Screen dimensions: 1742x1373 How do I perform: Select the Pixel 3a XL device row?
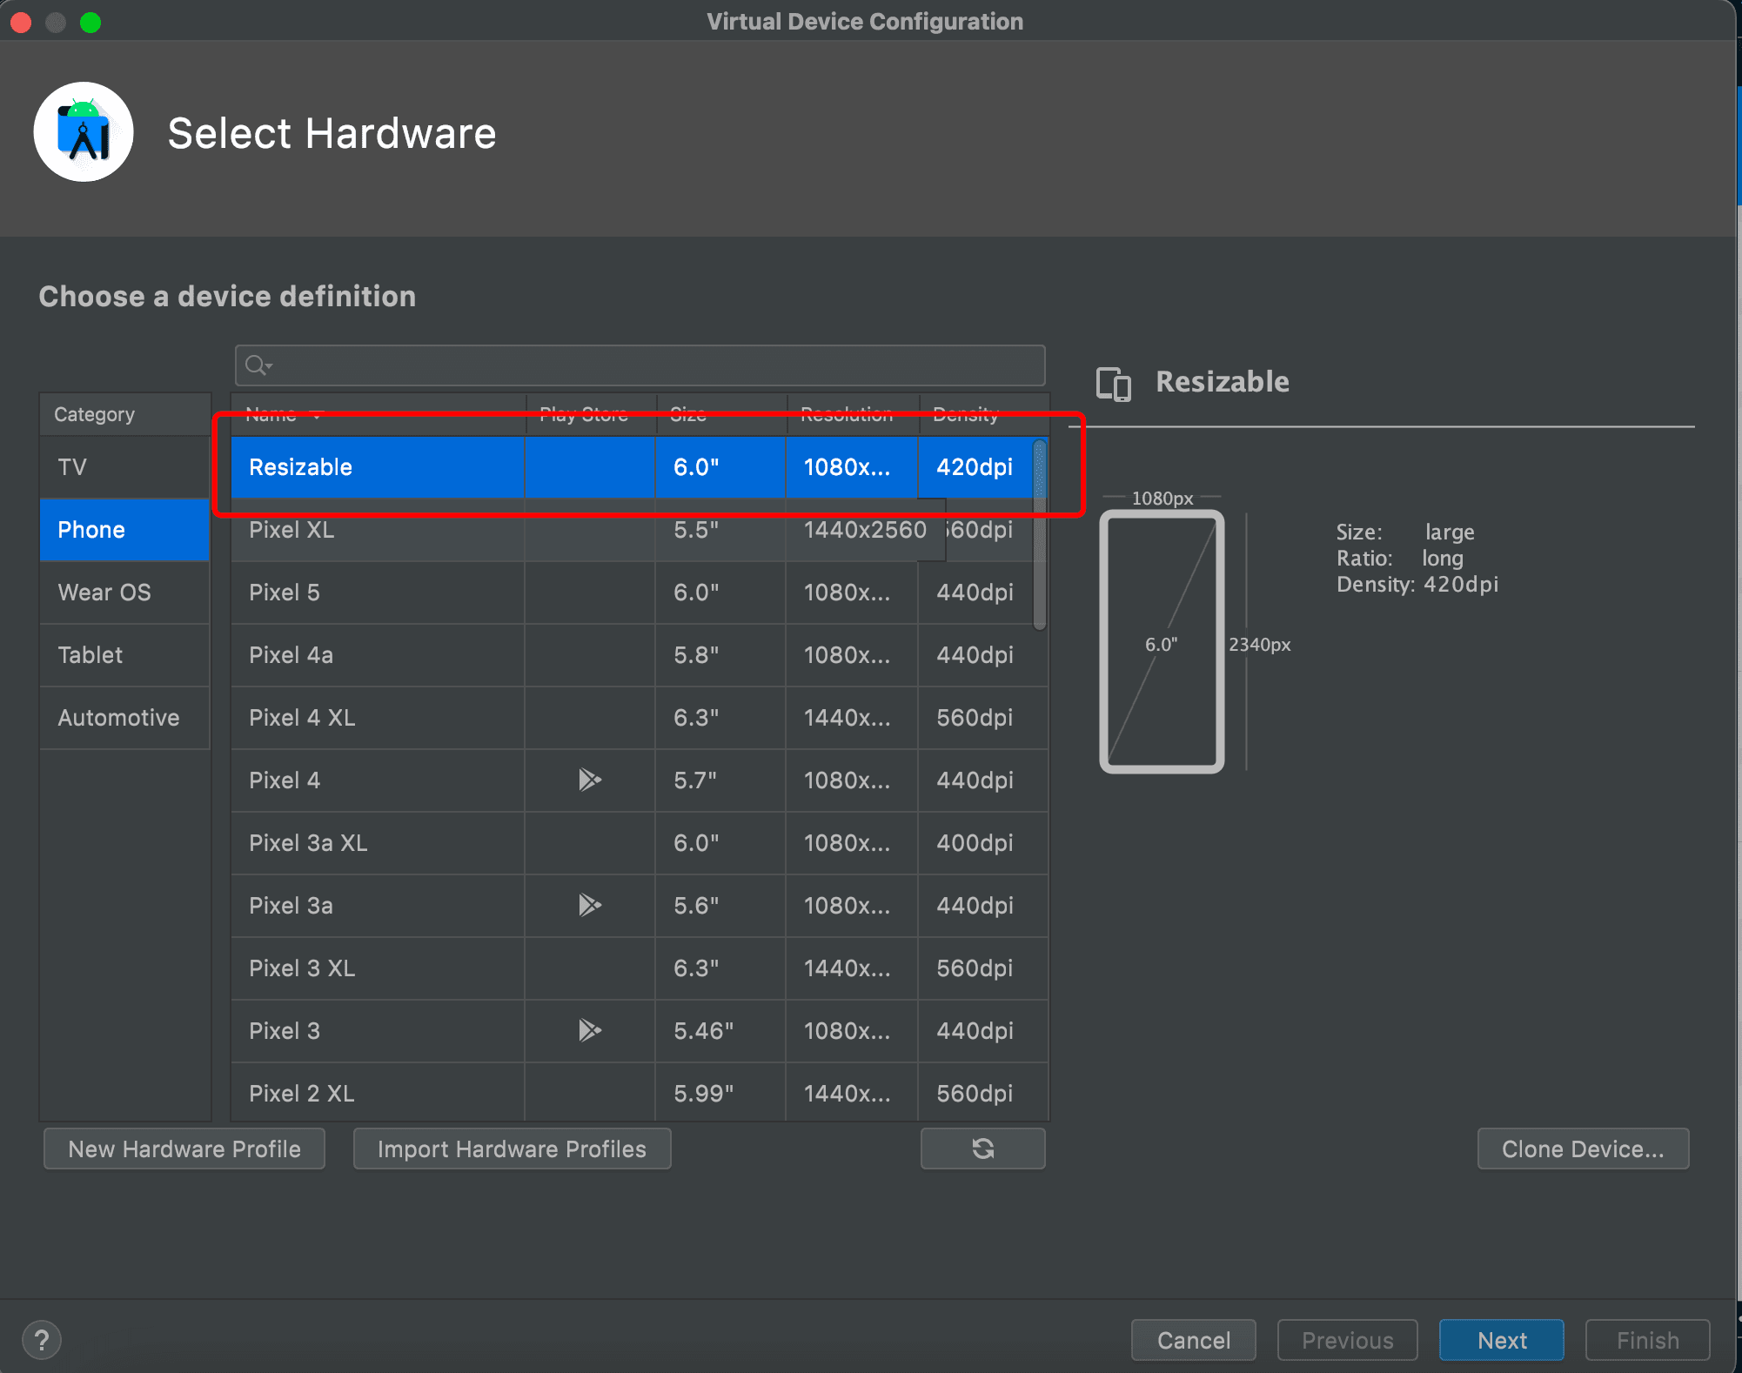(639, 843)
